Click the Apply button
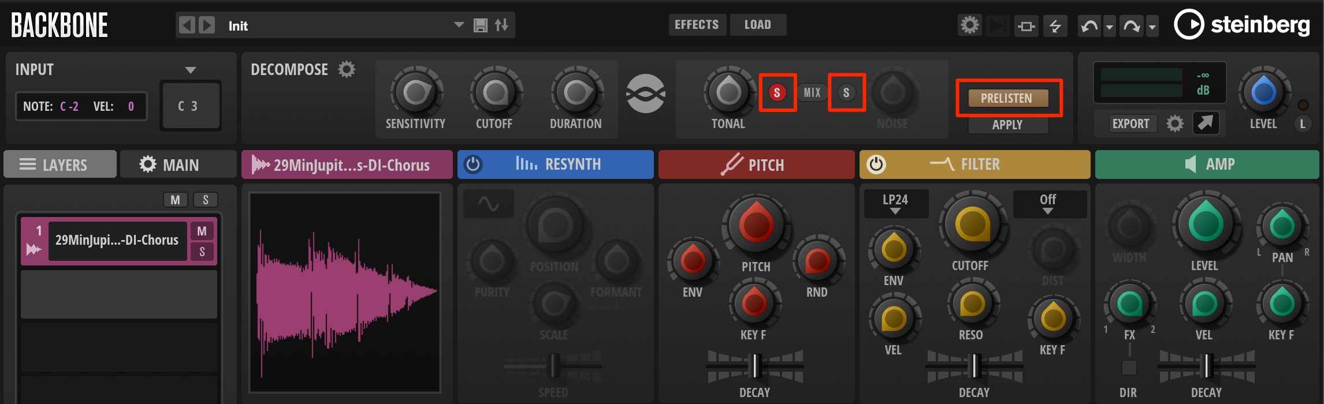The height and width of the screenshot is (404, 1324). [1008, 125]
